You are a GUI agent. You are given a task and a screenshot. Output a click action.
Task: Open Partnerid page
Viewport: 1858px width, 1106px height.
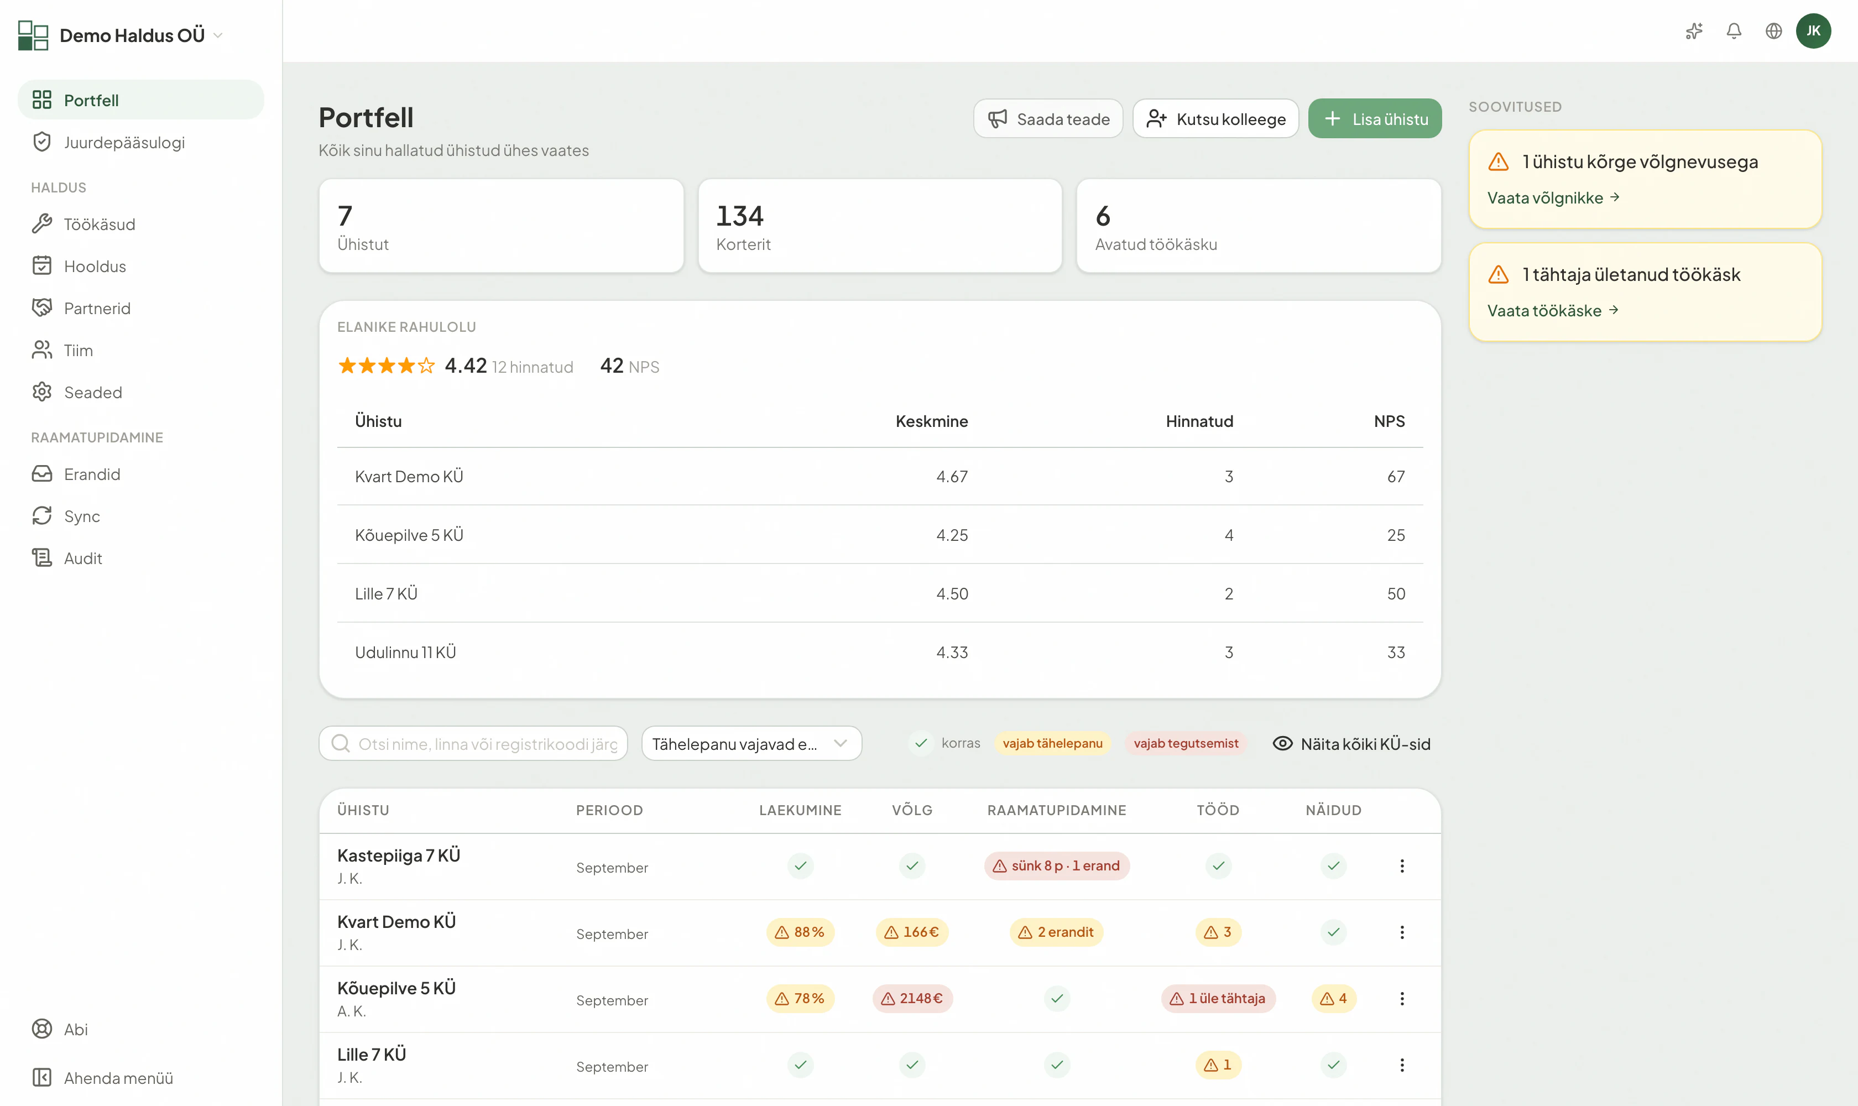[141, 308]
